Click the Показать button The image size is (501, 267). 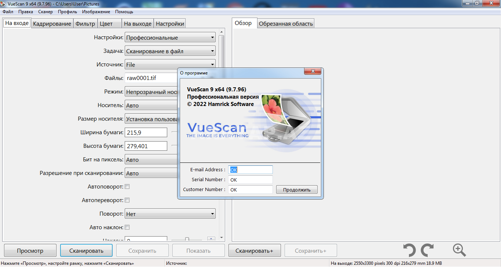pos(198,250)
